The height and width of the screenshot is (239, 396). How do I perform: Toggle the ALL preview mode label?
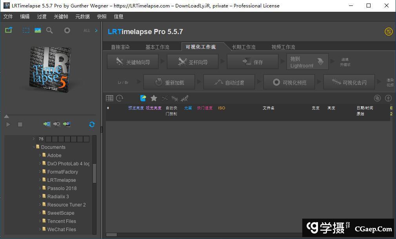[87, 31]
